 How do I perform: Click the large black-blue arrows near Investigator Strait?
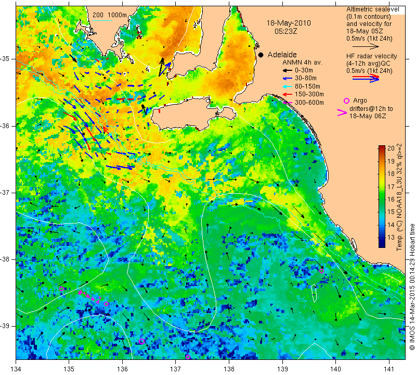pos(164,67)
